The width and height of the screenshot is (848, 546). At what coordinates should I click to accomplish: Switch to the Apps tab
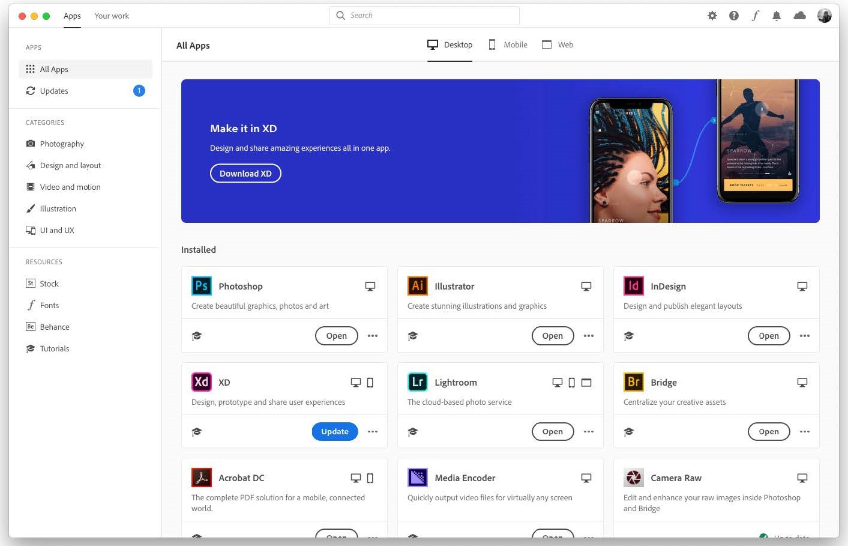coord(72,16)
